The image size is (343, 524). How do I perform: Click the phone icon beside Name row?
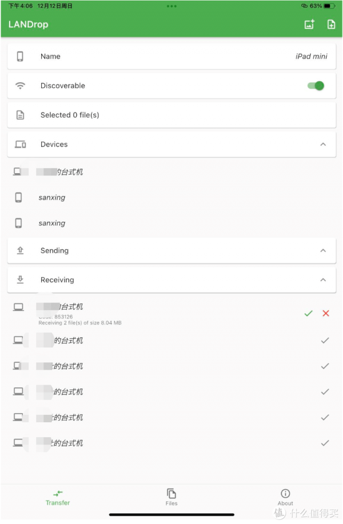coord(21,57)
